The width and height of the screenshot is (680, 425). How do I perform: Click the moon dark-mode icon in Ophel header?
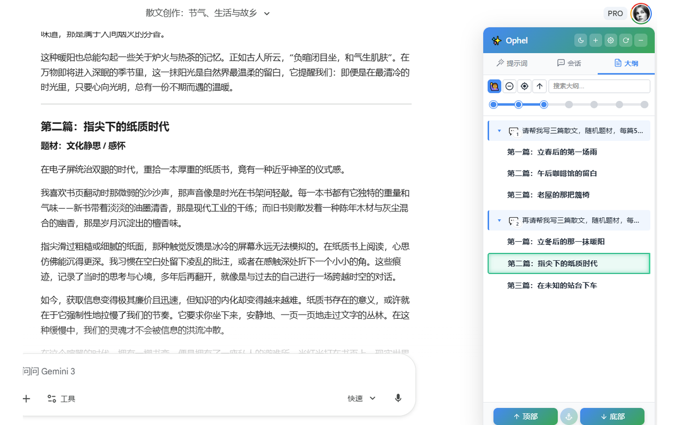coord(580,40)
